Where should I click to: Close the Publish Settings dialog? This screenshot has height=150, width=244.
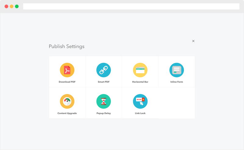(193, 41)
